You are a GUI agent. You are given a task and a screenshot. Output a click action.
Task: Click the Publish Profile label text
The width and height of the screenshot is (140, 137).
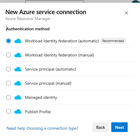pos(38,112)
